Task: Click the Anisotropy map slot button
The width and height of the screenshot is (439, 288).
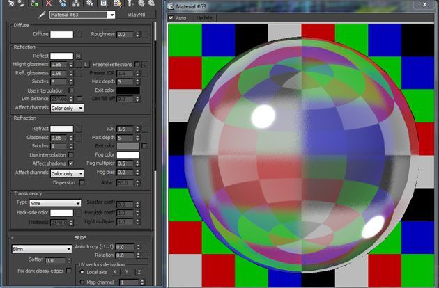Action: (145, 247)
